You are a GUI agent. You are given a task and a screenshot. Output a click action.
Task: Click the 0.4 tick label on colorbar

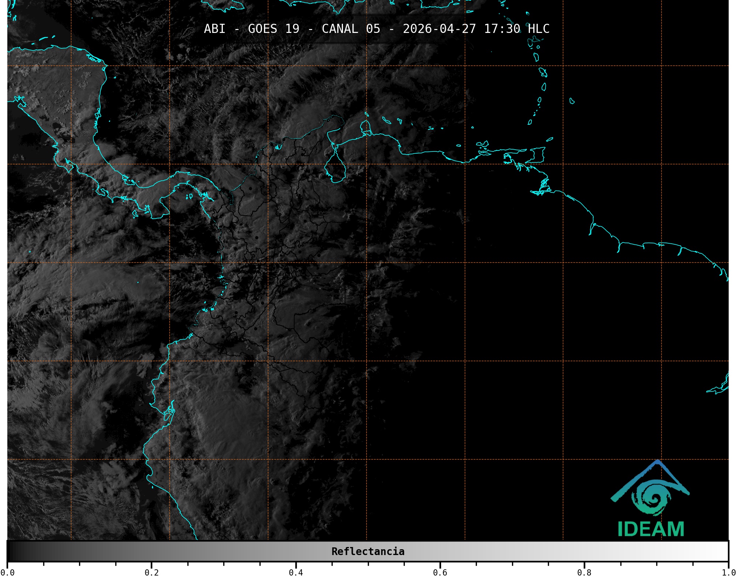296,573
